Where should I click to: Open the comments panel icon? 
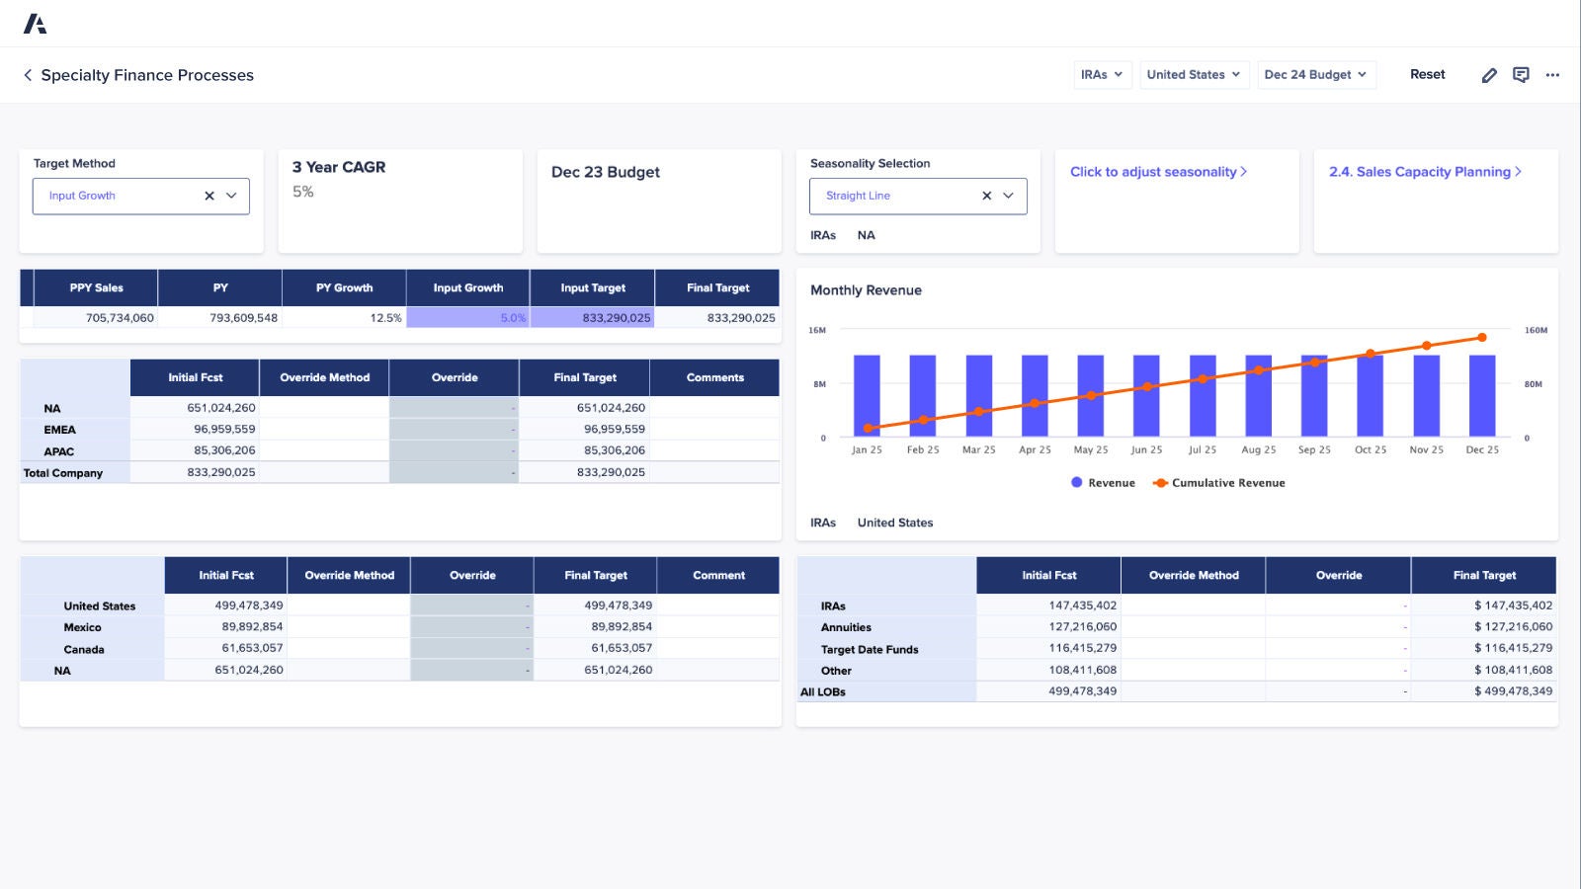[x=1521, y=74]
